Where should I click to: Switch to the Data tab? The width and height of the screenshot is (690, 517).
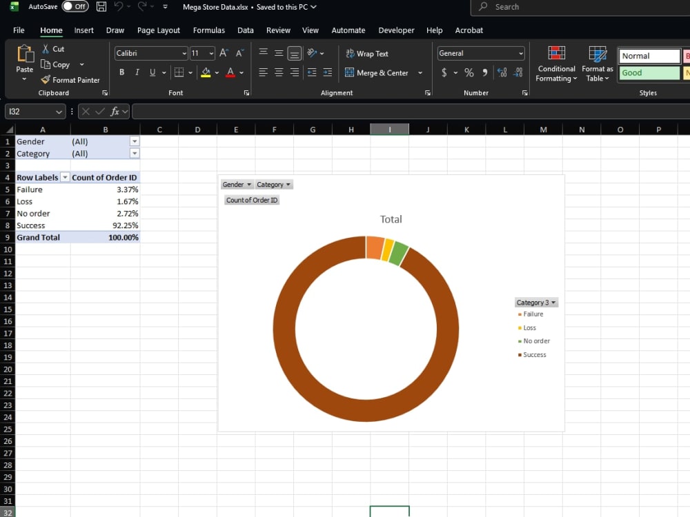coord(245,30)
